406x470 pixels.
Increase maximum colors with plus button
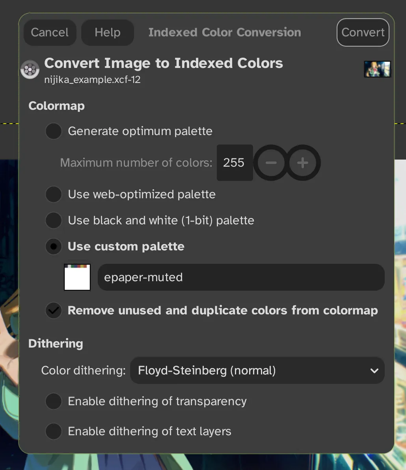point(303,163)
